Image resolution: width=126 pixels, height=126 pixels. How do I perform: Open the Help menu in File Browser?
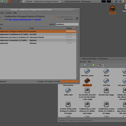[89, 62]
